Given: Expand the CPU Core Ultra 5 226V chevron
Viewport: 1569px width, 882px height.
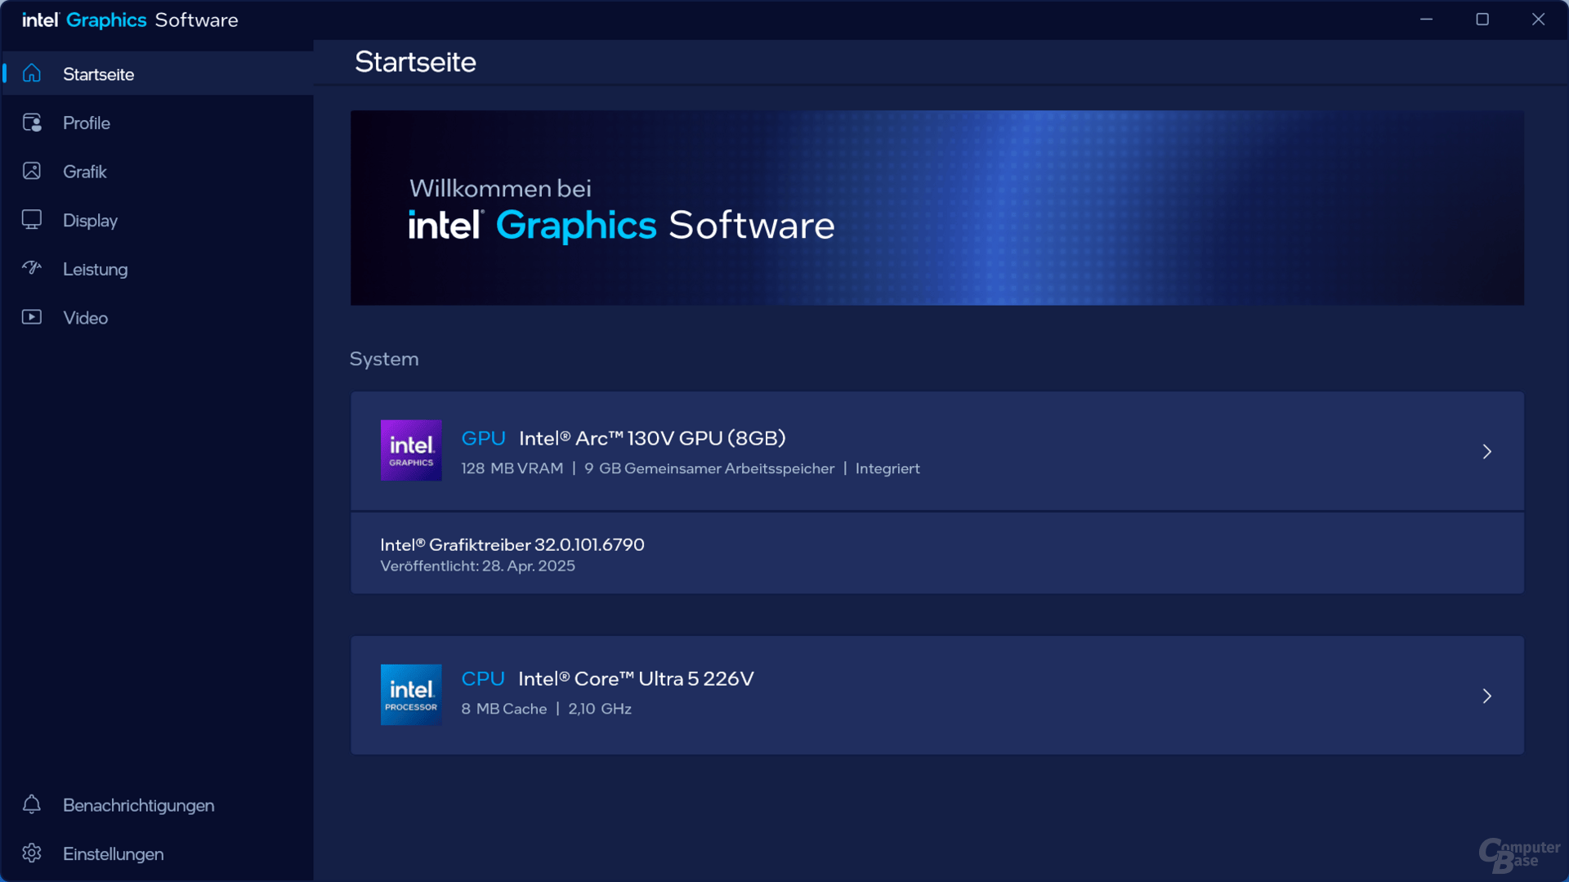Looking at the screenshot, I should click(x=1486, y=696).
